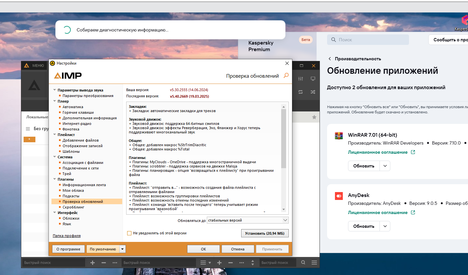Open Язык interface settings
The image size is (468, 275).
click(x=67, y=224)
